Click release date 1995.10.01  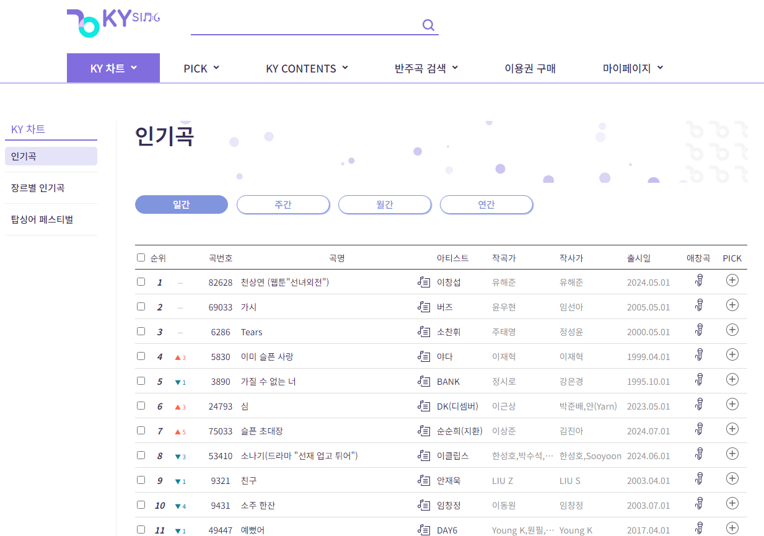(648, 382)
